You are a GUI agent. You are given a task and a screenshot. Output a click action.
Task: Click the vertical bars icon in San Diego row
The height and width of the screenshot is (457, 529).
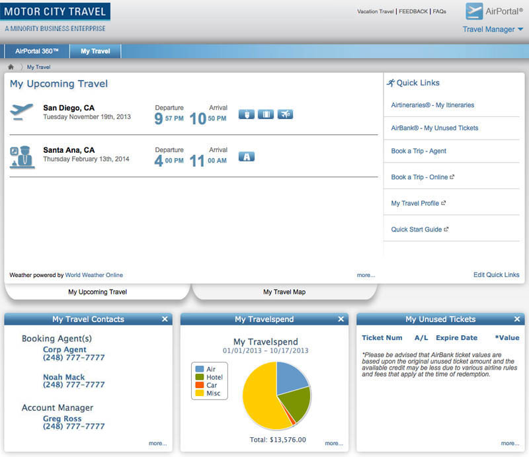click(266, 114)
